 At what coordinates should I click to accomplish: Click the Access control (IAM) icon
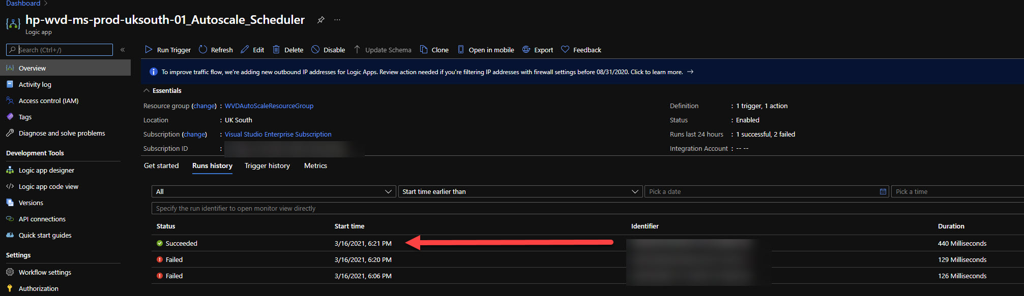[x=10, y=101]
